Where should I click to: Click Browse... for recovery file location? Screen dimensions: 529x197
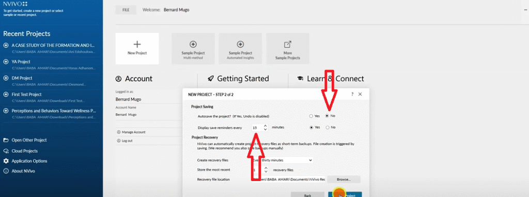coord(344,180)
